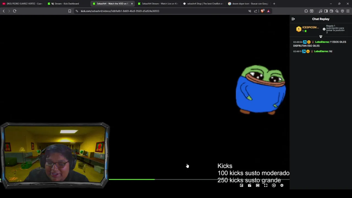Enter fullscreen mode in the video player
The width and height of the screenshot is (352, 198).
[266, 185]
